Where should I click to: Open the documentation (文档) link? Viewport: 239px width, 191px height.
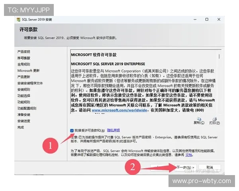pyautogui.click(x=188, y=155)
